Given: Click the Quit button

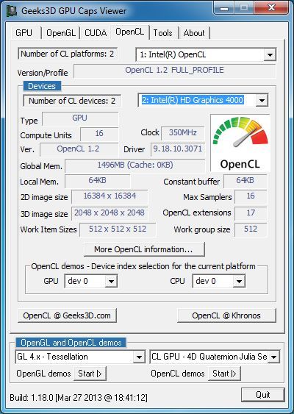Looking at the screenshot, I should point(263,395).
